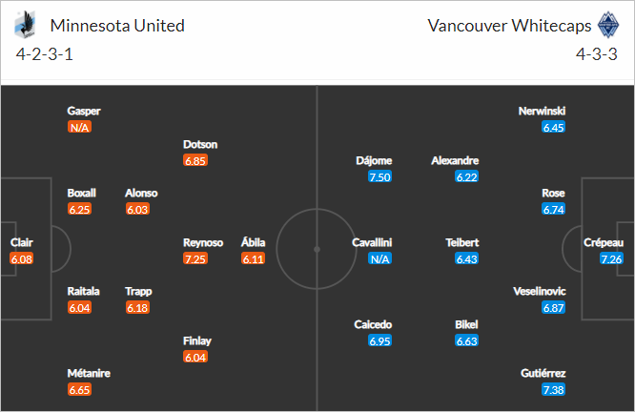Image resolution: width=635 pixels, height=412 pixels.
Task: Click Veselinovic's 6.87 rating
Action: (x=554, y=307)
